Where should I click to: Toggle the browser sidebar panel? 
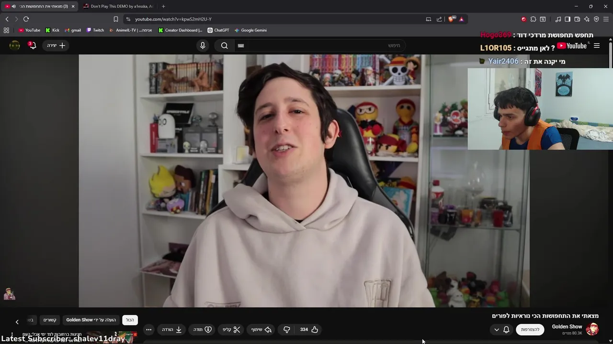568,19
